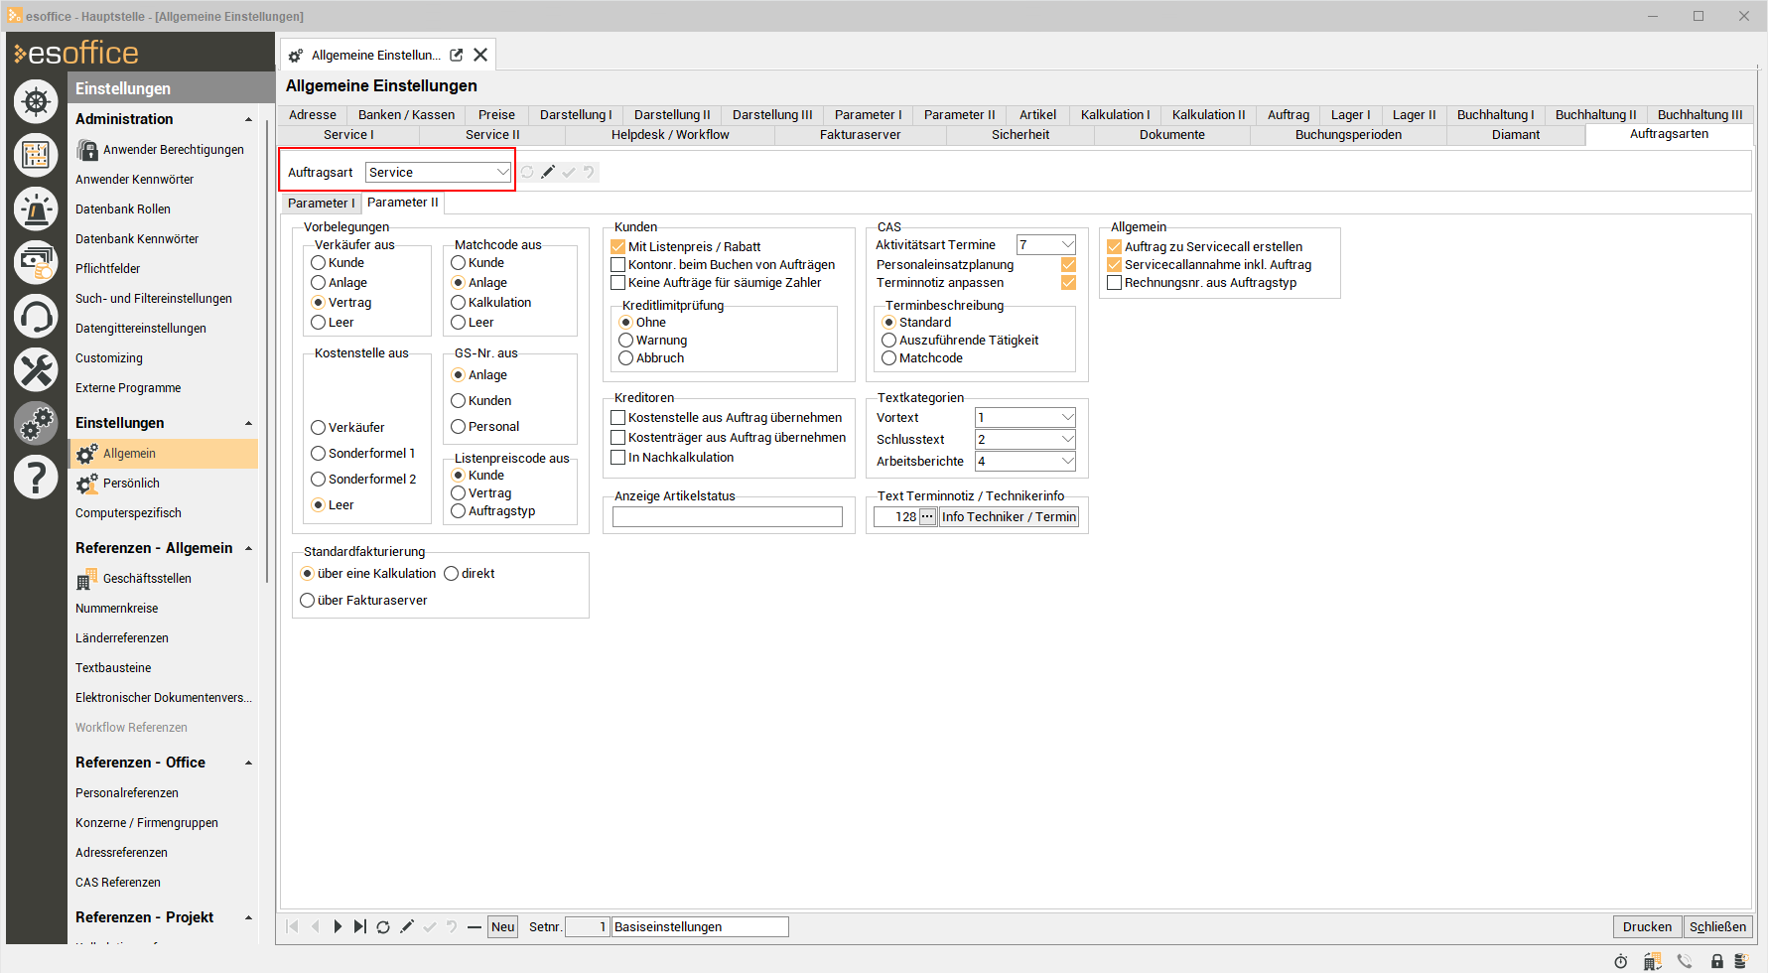The width and height of the screenshot is (1768, 973).
Task: Open the alarm siren sidebar icon
Action: (x=36, y=208)
